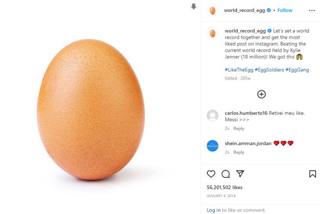Save post with bookmark icon

312,174
